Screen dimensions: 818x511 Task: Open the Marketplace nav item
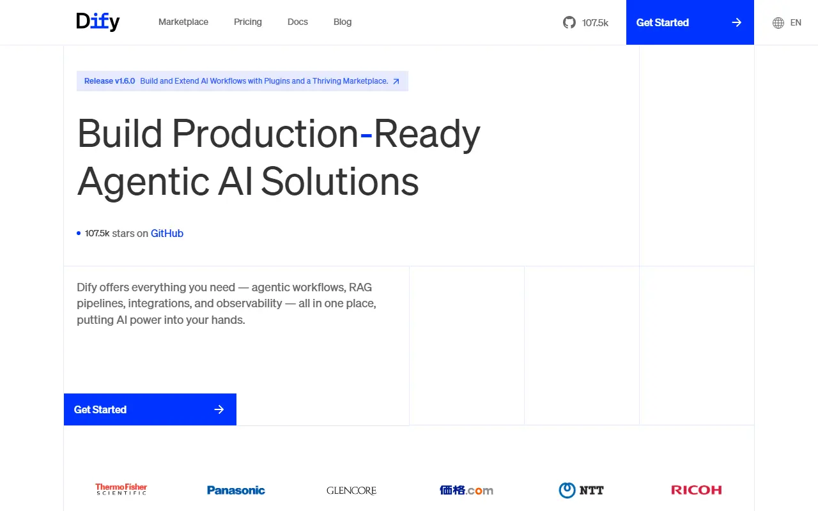coord(183,22)
